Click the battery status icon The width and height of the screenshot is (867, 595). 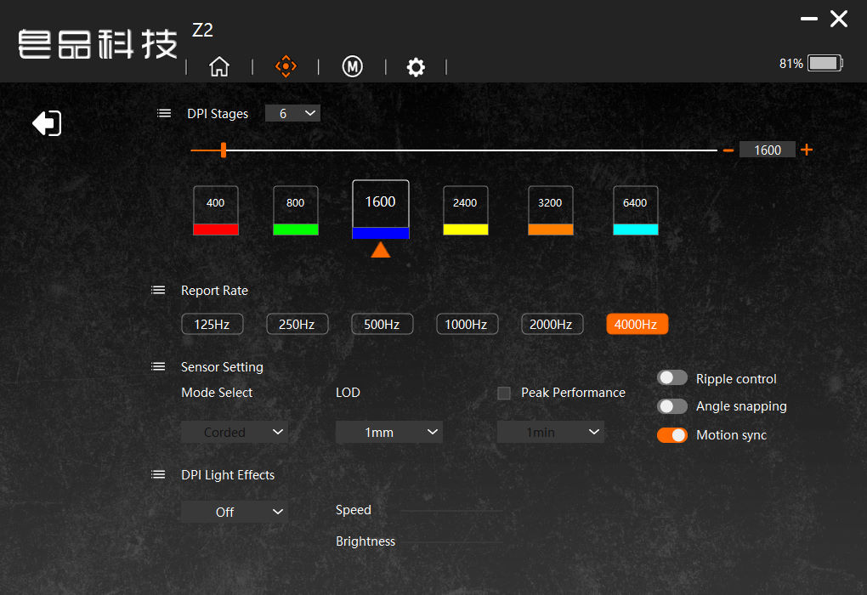[825, 63]
